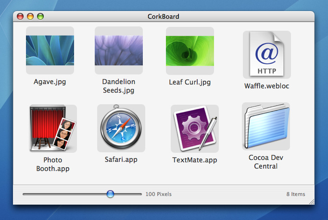This screenshot has height=220, width=328.
Task: Click the 'Waffle.webloc' file name label
Action: [267, 86]
